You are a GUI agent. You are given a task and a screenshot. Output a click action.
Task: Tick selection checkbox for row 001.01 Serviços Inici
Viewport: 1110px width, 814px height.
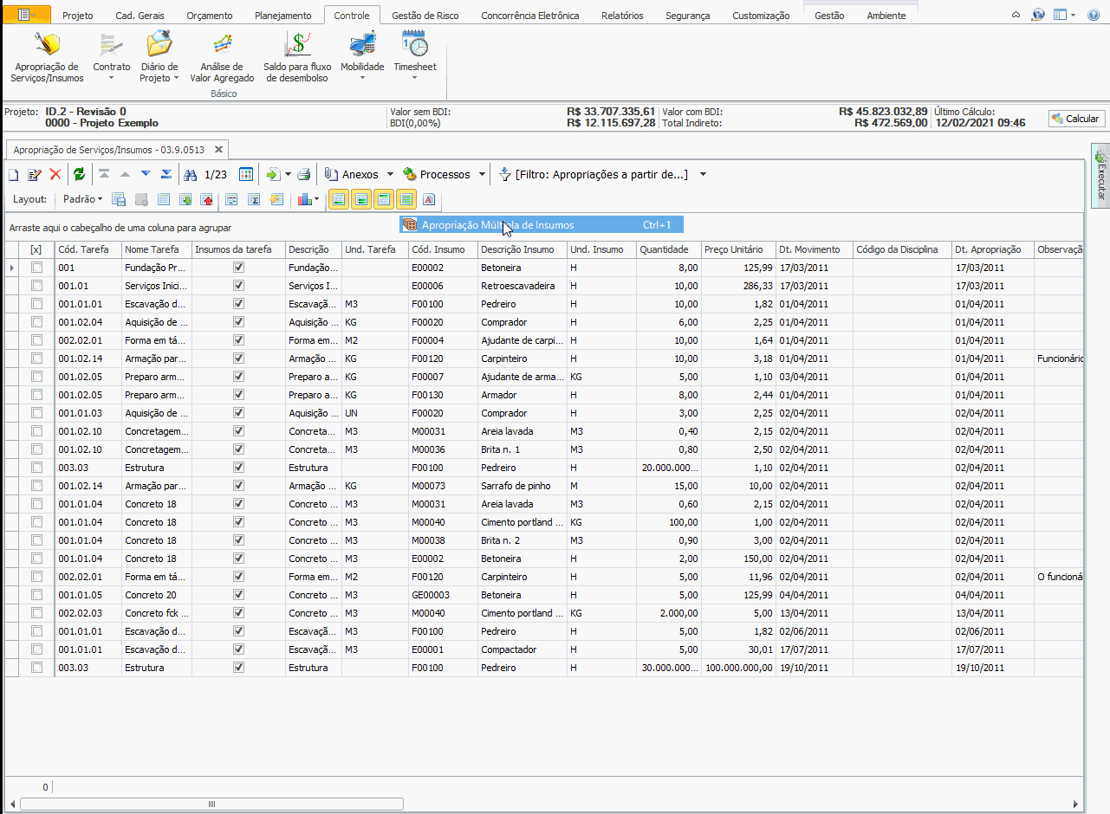[36, 287]
